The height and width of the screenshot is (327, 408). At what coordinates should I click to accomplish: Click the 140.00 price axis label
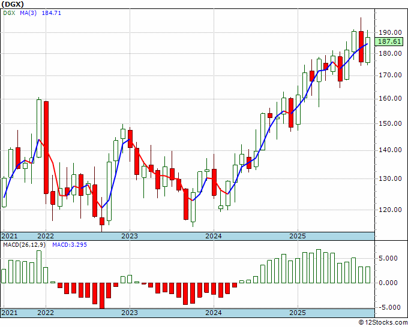click(x=390, y=150)
